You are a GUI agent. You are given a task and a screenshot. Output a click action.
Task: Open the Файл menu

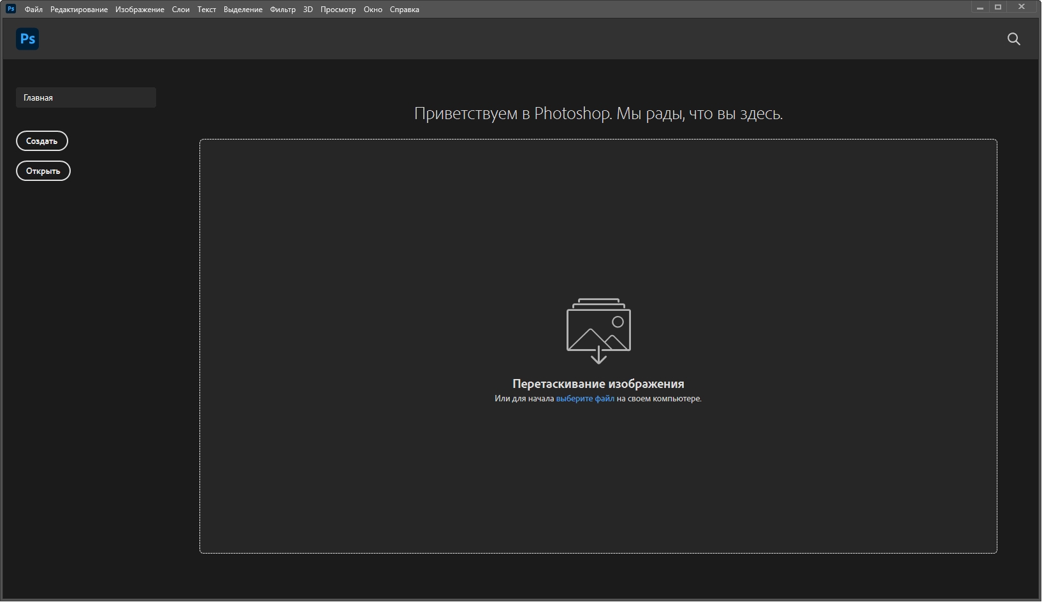click(34, 10)
